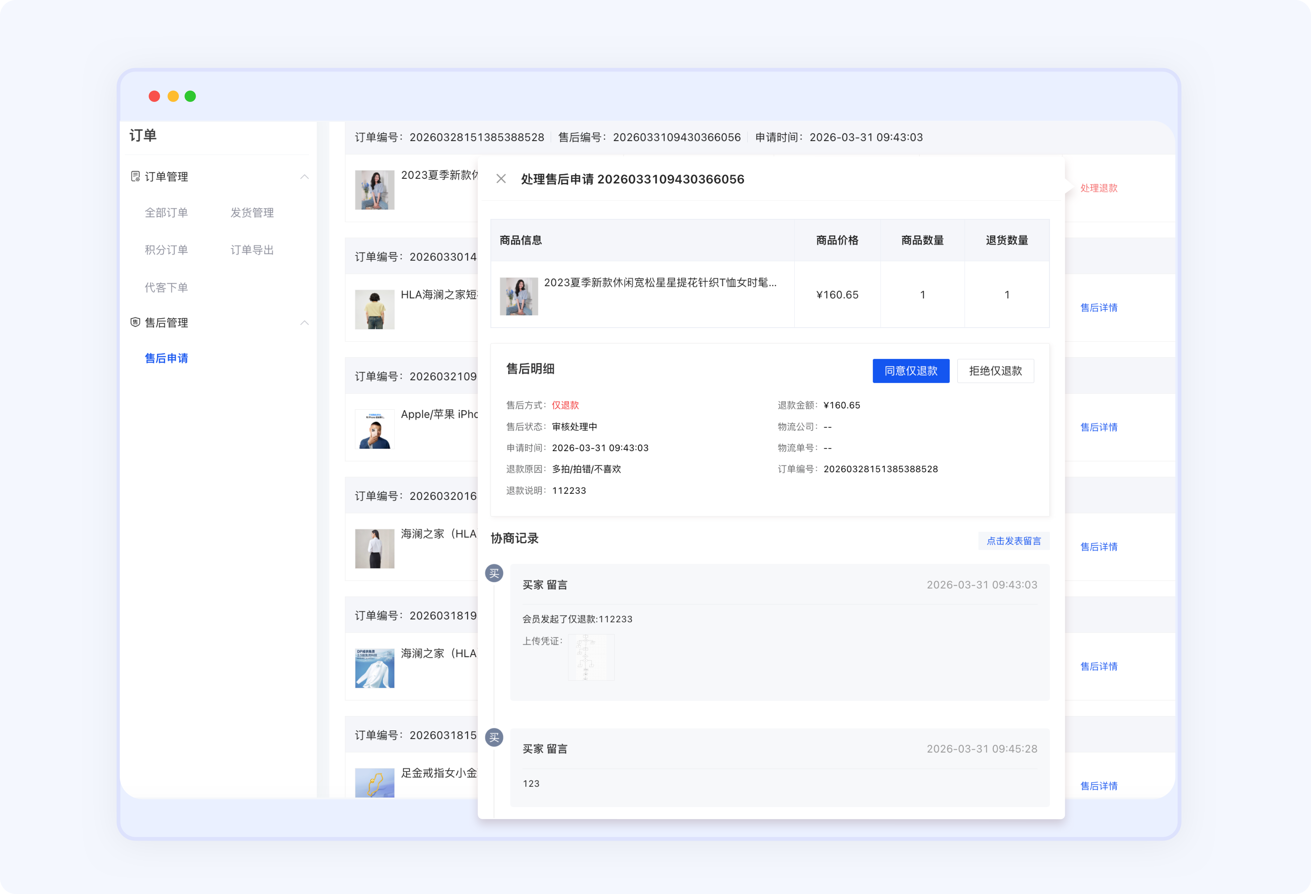
Task: Close the after-sales processing dialog
Action: click(501, 179)
